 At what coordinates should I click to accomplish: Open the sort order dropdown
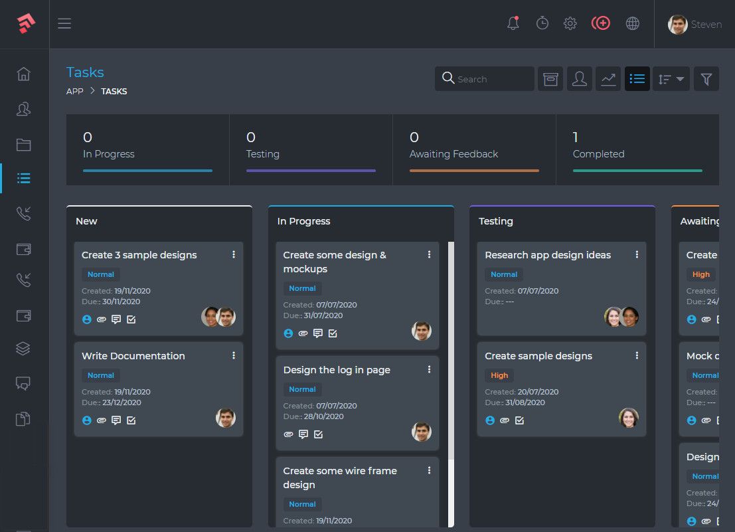pyautogui.click(x=671, y=78)
